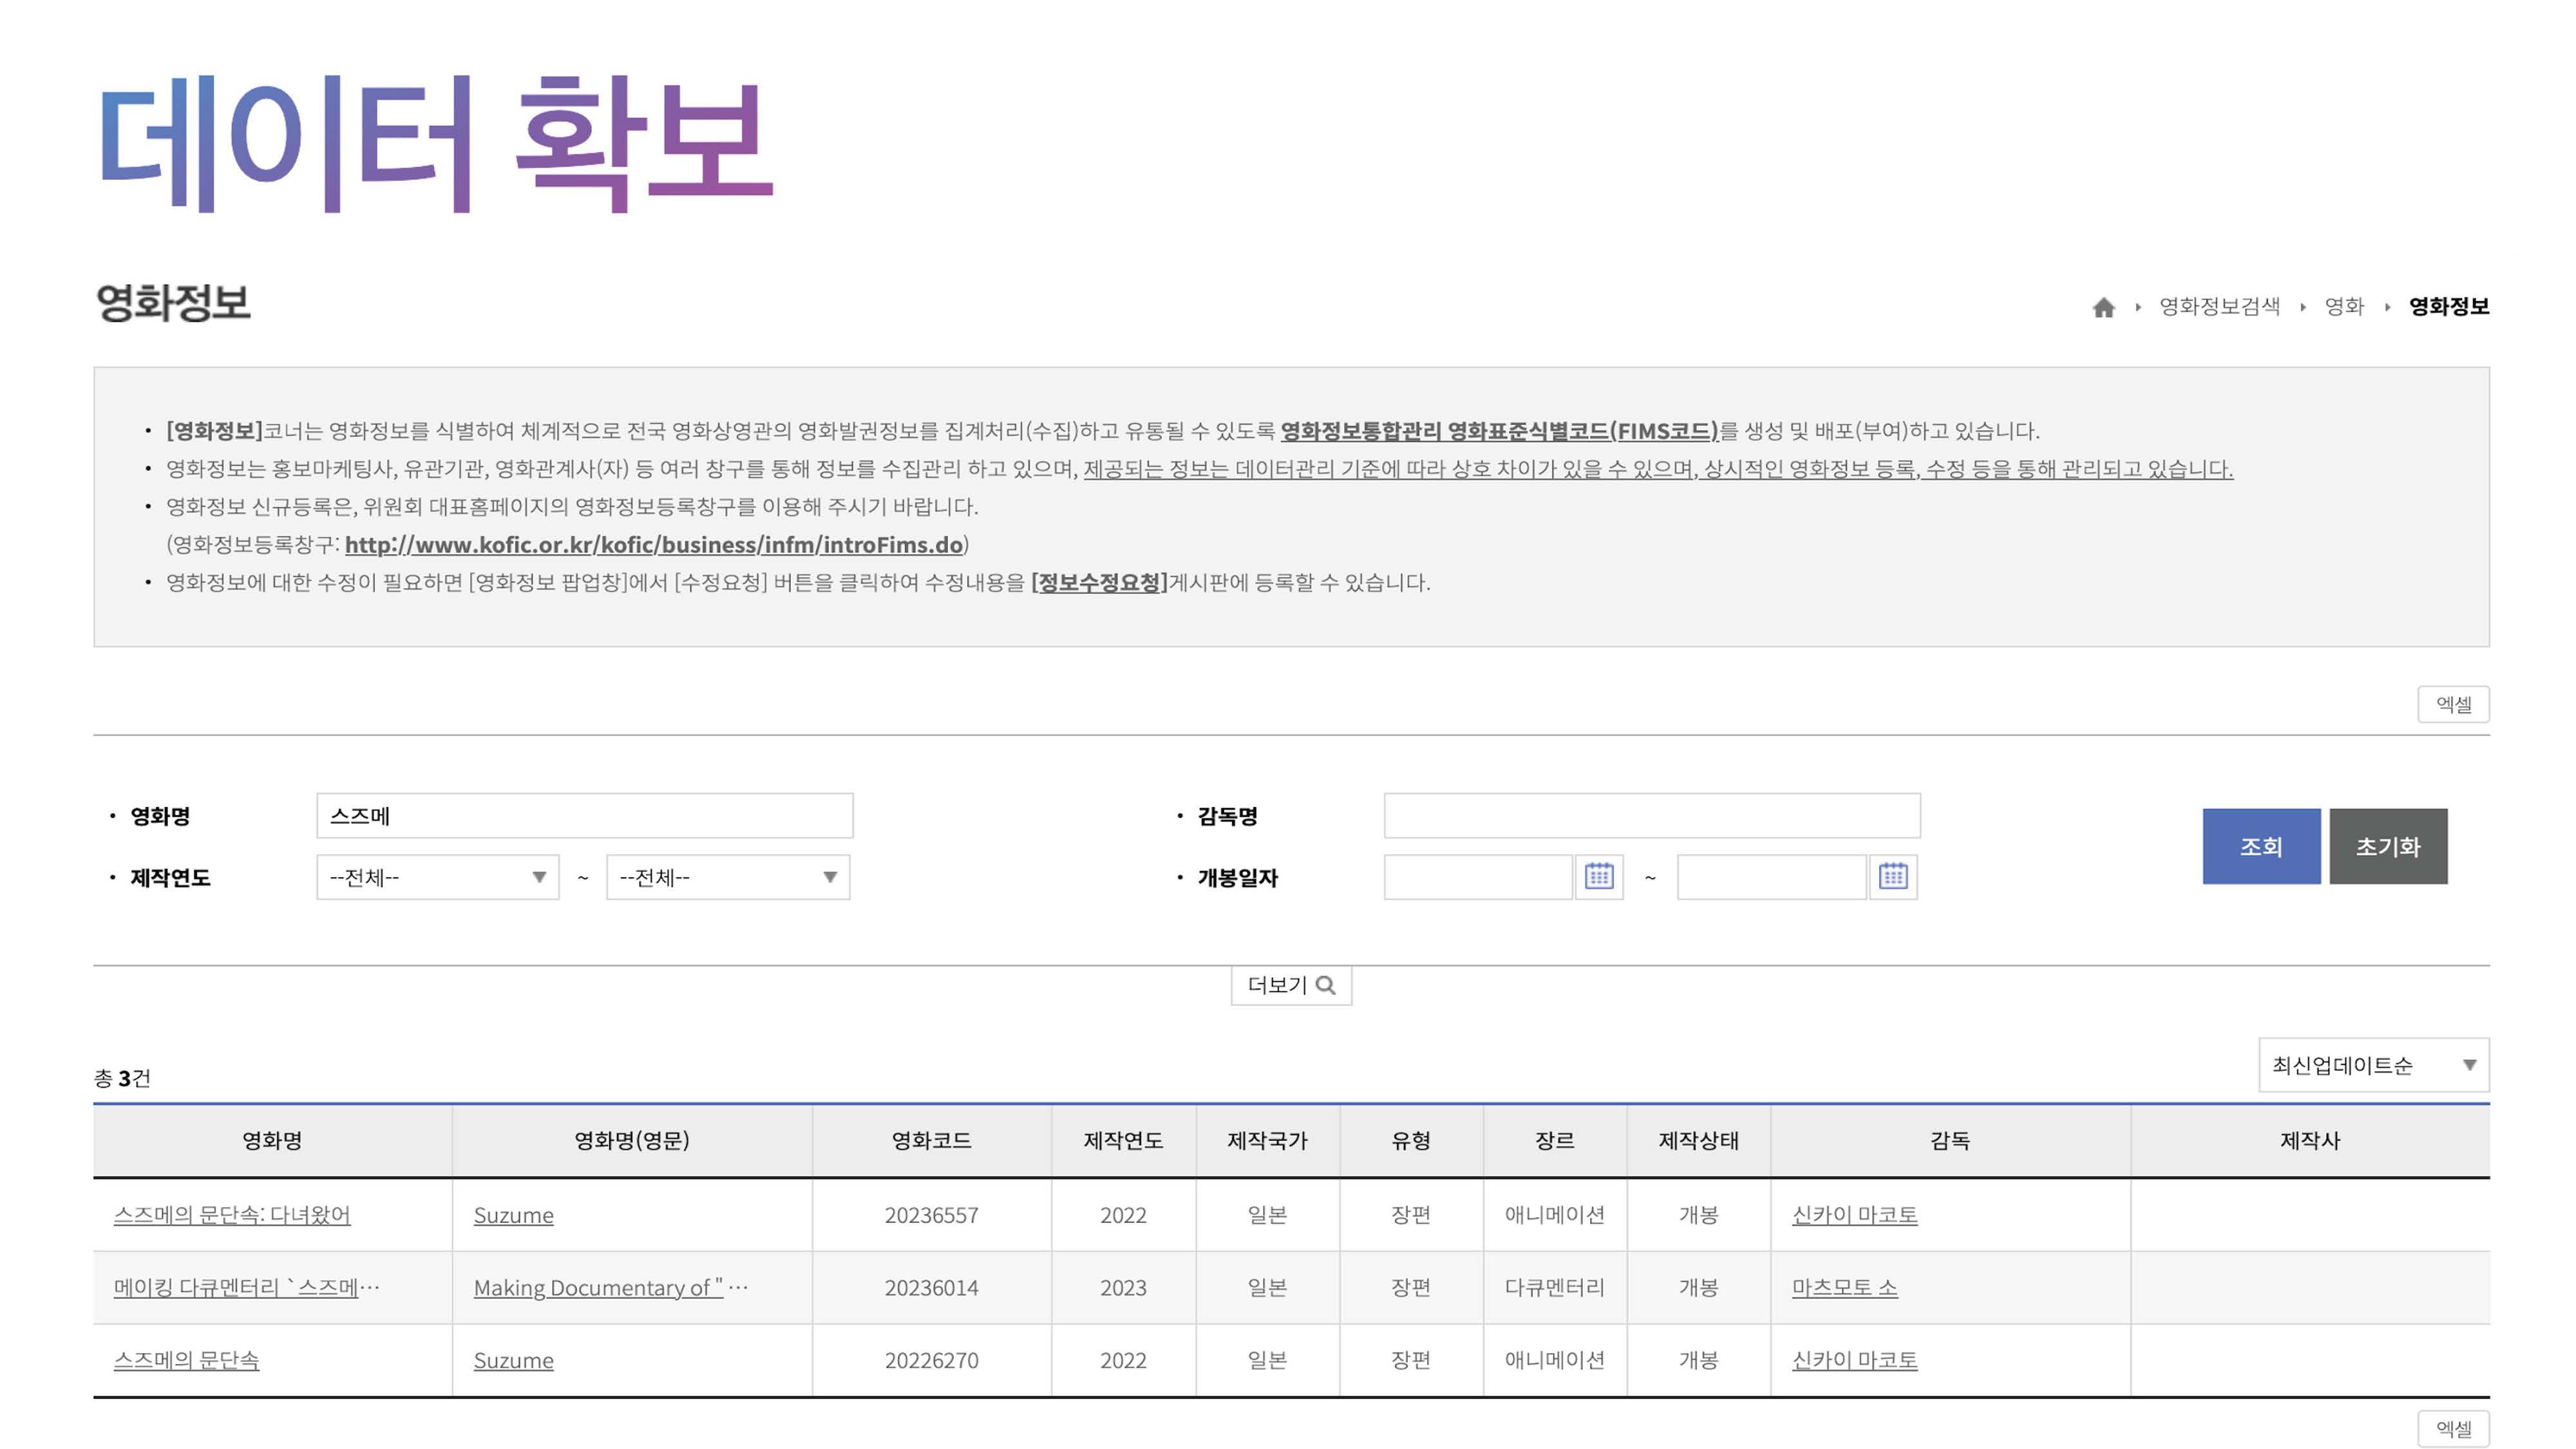This screenshot has width=2576, height=1449.
Task: Expand the production year end dropdown
Action: (727, 877)
